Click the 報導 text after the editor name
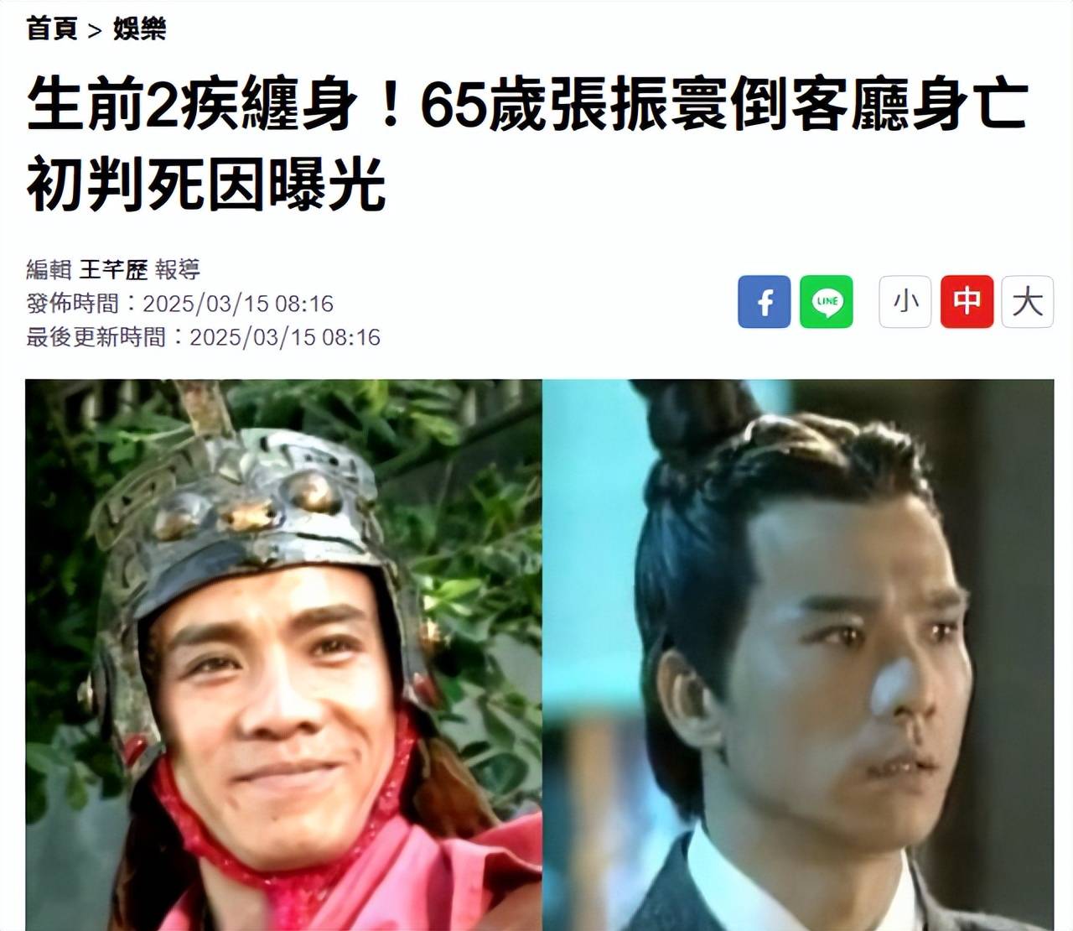The image size is (1073, 931). [178, 269]
